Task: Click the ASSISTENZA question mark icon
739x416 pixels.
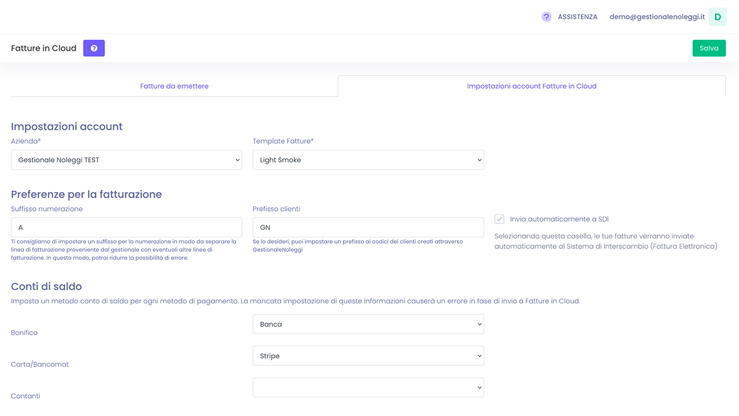Action: click(546, 17)
